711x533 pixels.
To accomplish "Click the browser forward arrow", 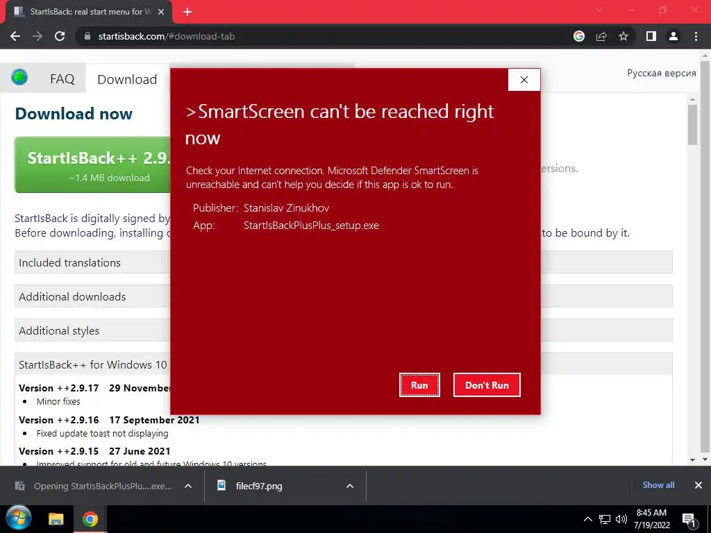I will pos(37,36).
